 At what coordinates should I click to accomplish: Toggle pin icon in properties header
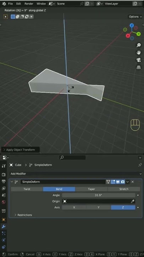[x=140, y=165]
